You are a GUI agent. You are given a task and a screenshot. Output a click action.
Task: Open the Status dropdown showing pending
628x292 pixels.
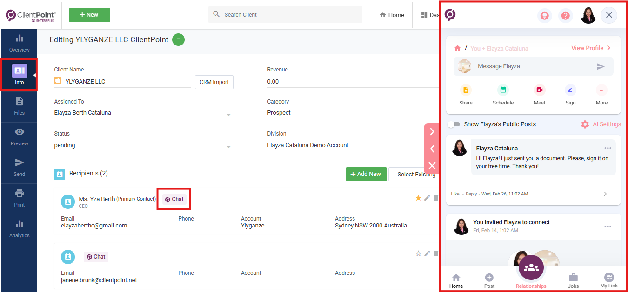[144, 145]
